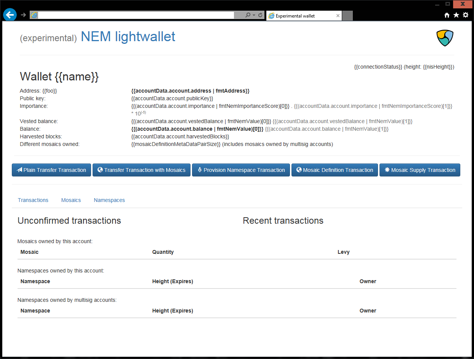Viewport: 474px width, 359px height.
Task: Click the Internet Explorer icon in address bar
Action: point(34,15)
